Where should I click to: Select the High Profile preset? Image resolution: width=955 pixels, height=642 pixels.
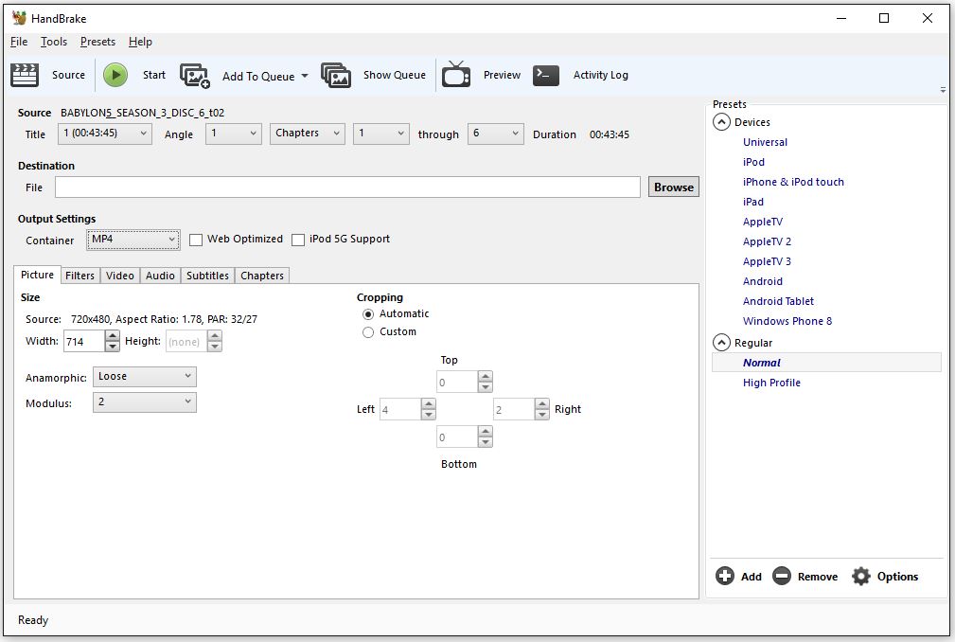pyautogui.click(x=771, y=383)
